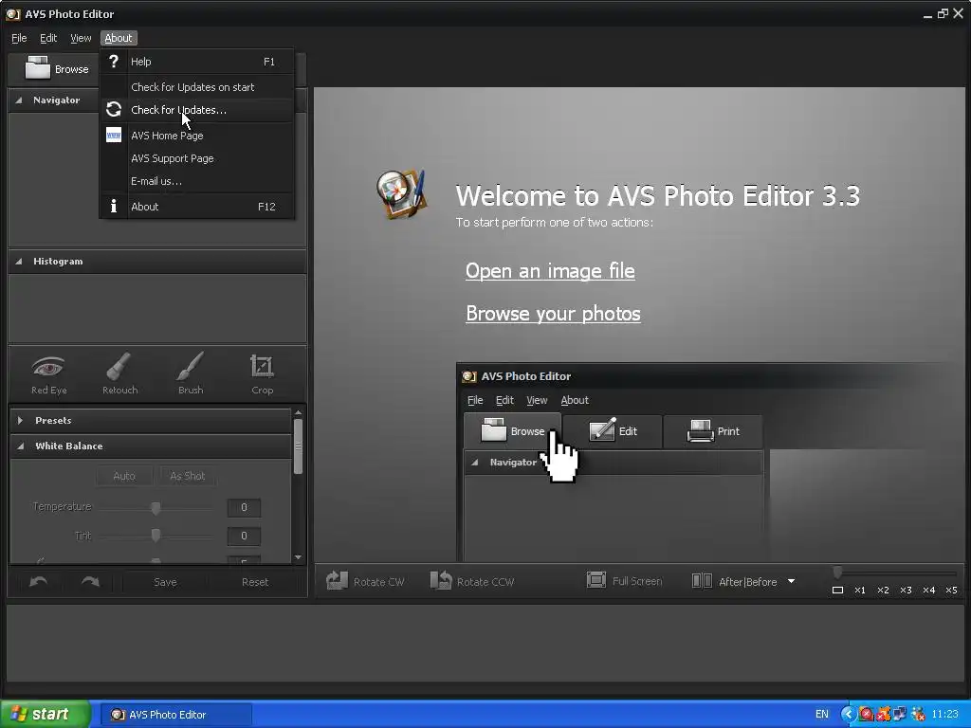The width and height of the screenshot is (971, 728).
Task: Switch to Full Screen view
Action: (624, 581)
